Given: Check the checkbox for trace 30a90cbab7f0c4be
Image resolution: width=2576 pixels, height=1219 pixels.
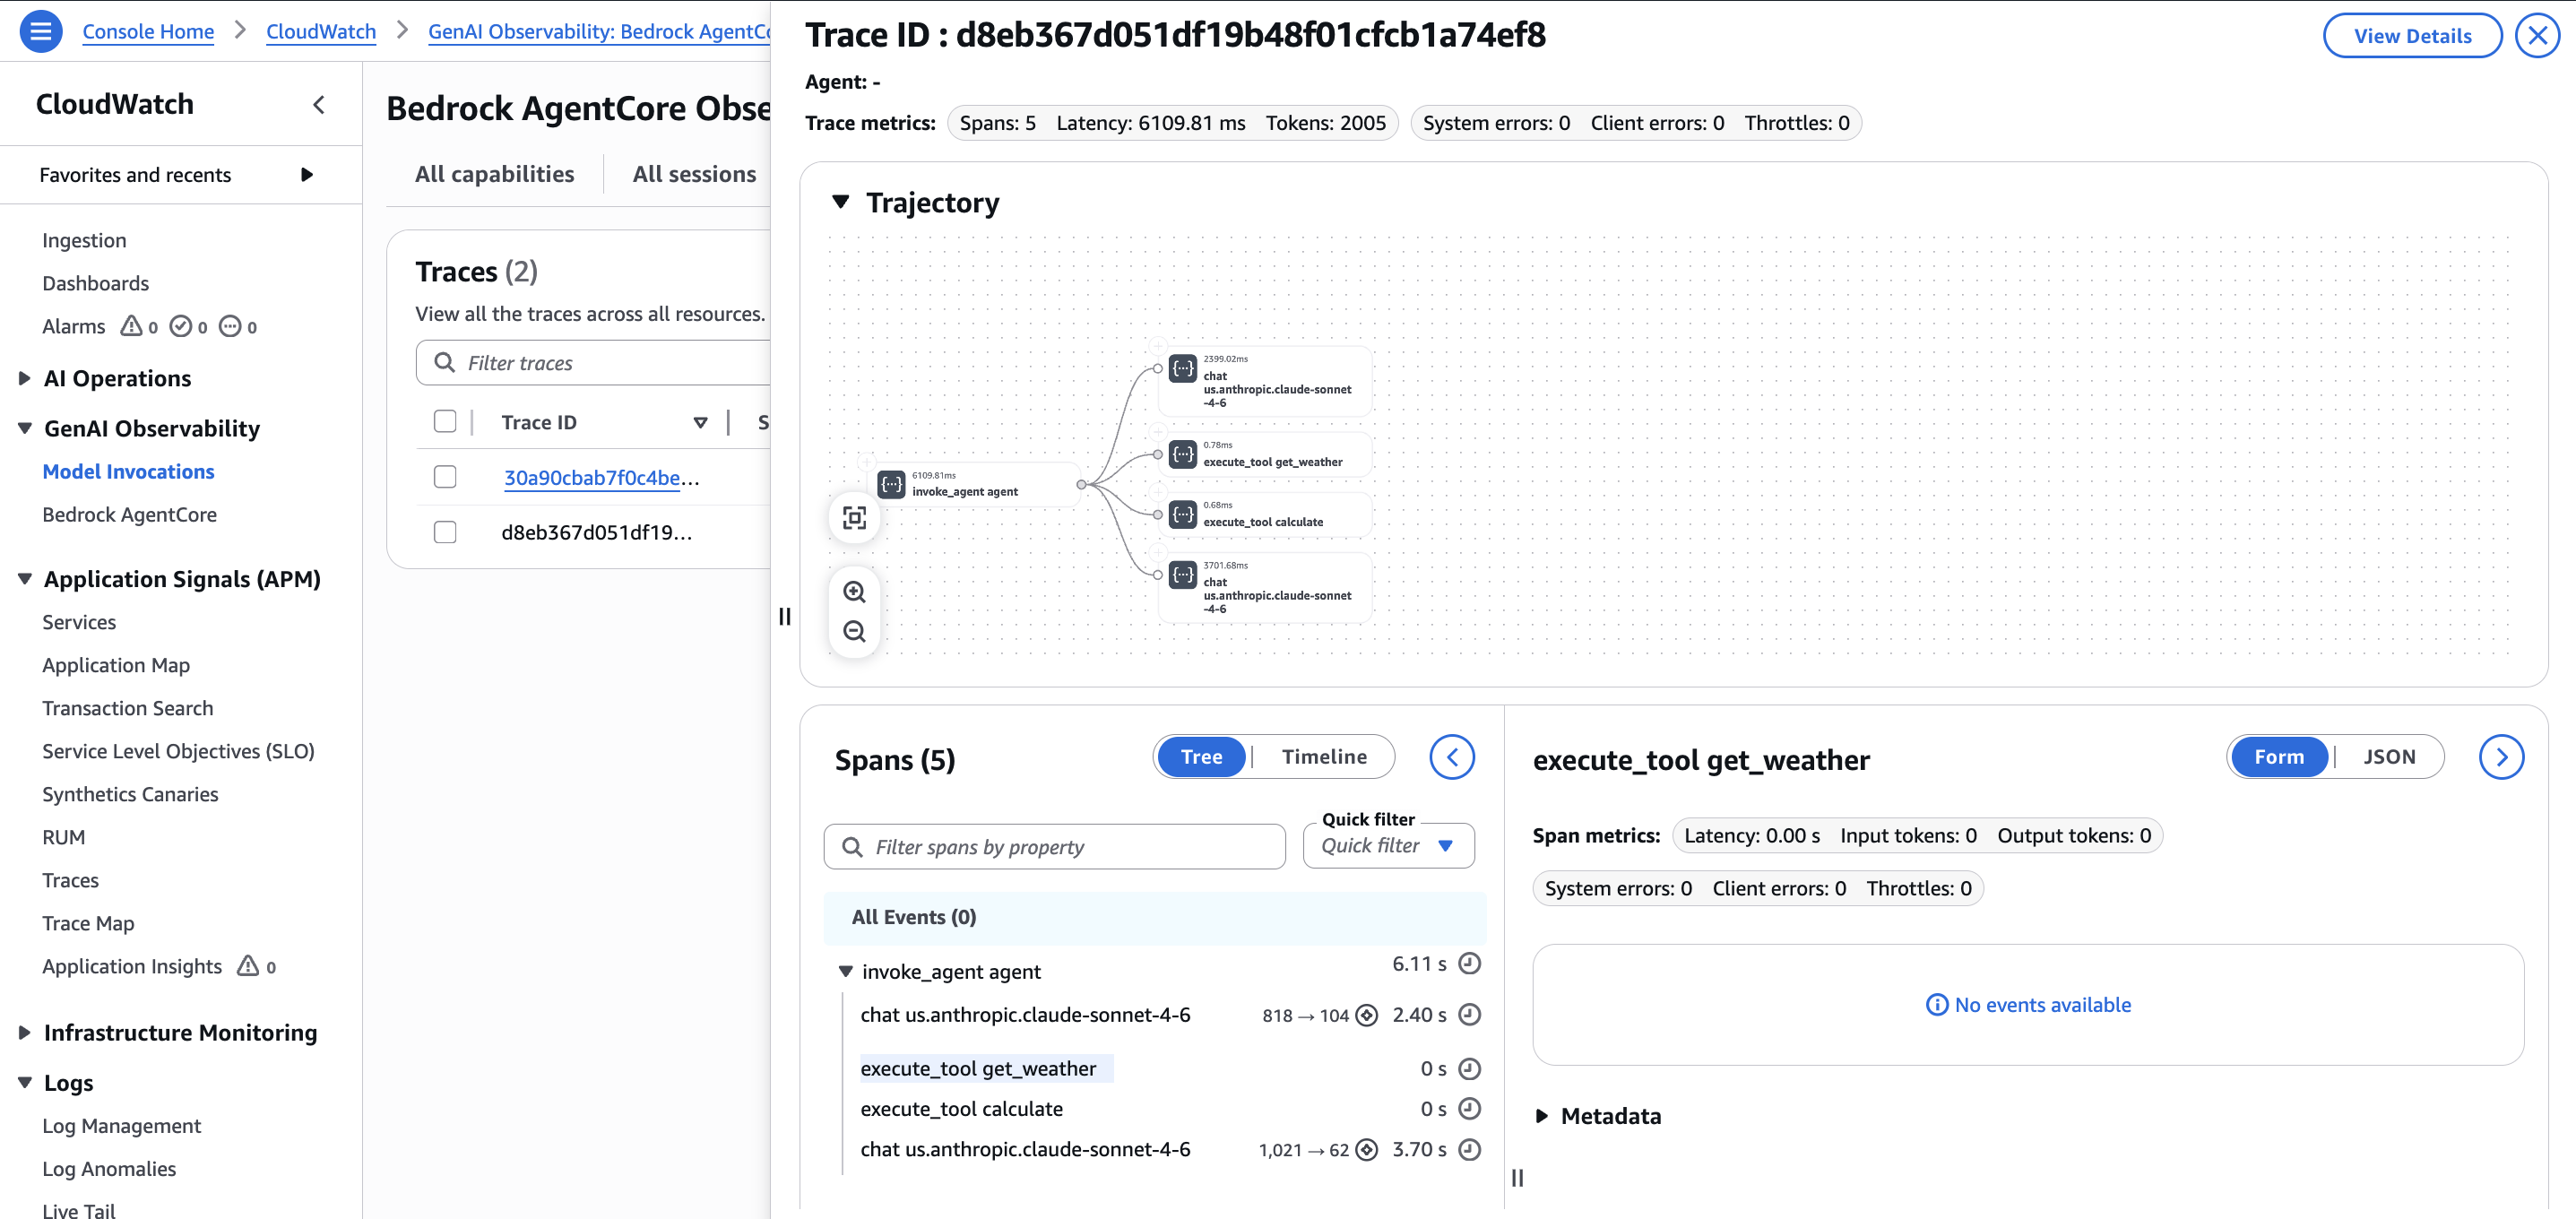Looking at the screenshot, I should (445, 477).
